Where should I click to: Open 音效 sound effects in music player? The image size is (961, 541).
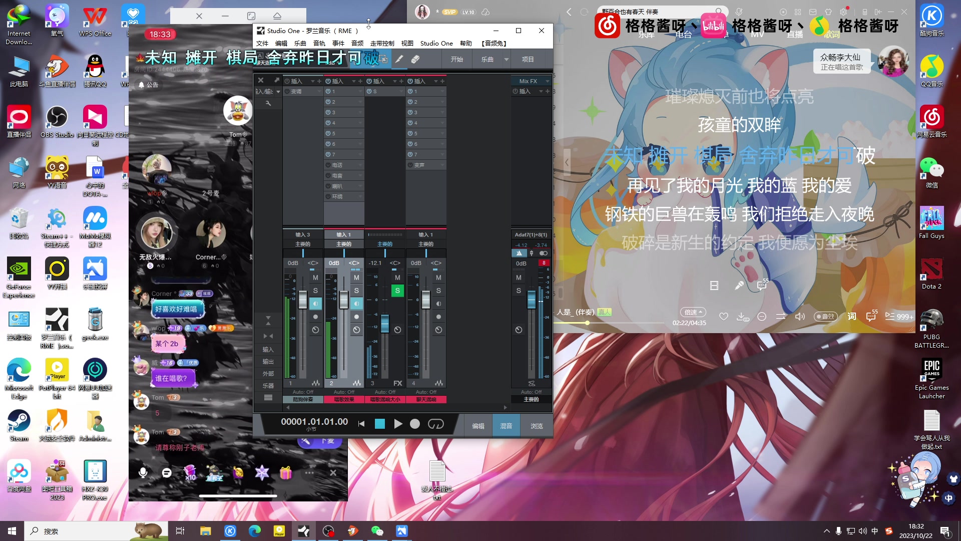tap(826, 317)
